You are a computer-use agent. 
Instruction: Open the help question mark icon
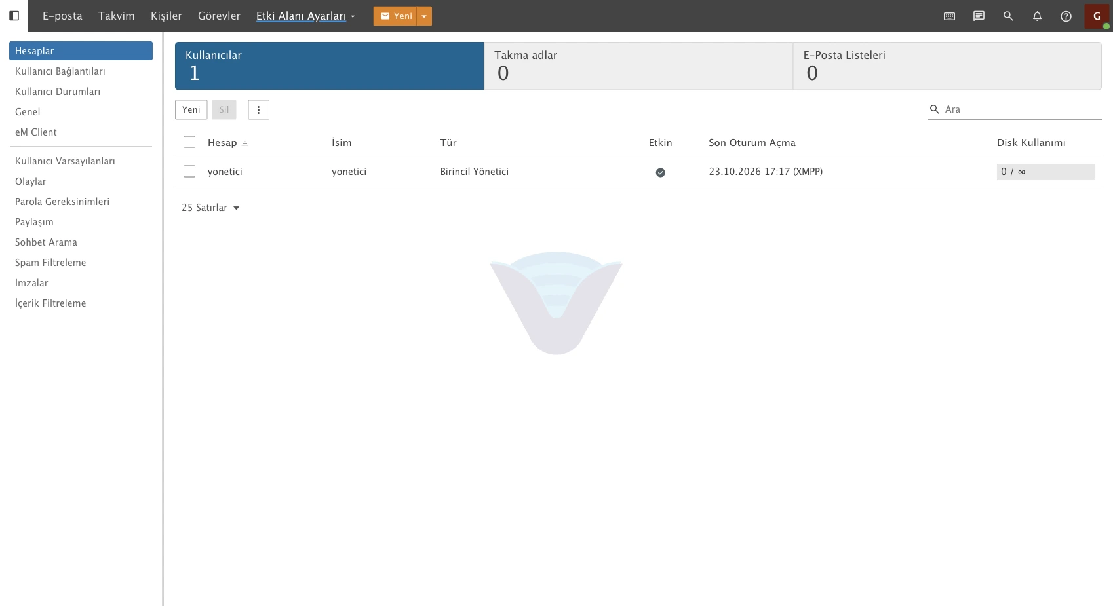click(1066, 16)
